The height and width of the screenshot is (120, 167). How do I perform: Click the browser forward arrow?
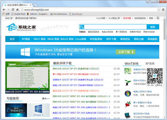pyautogui.click(x=8, y=10)
